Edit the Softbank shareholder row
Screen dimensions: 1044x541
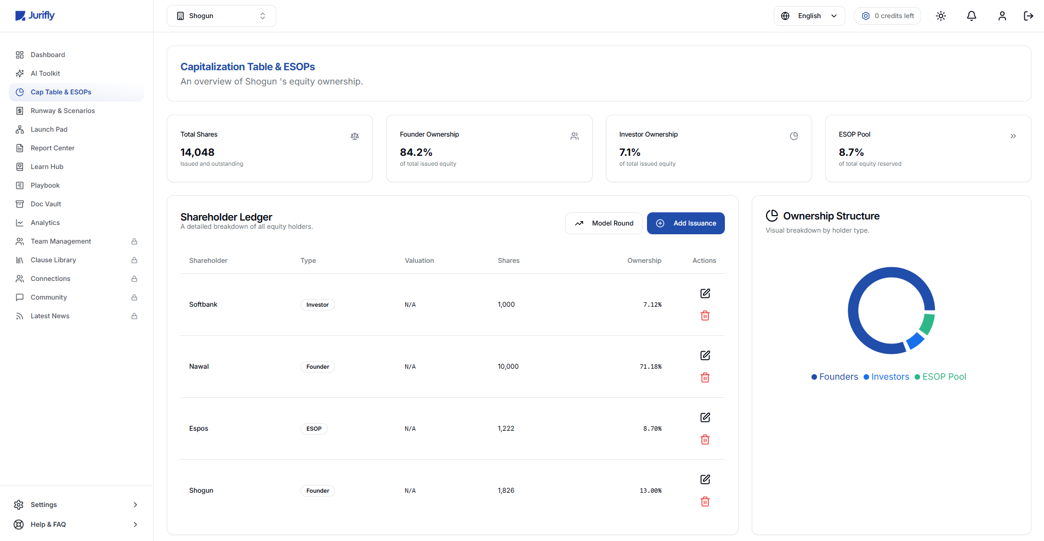705,294
